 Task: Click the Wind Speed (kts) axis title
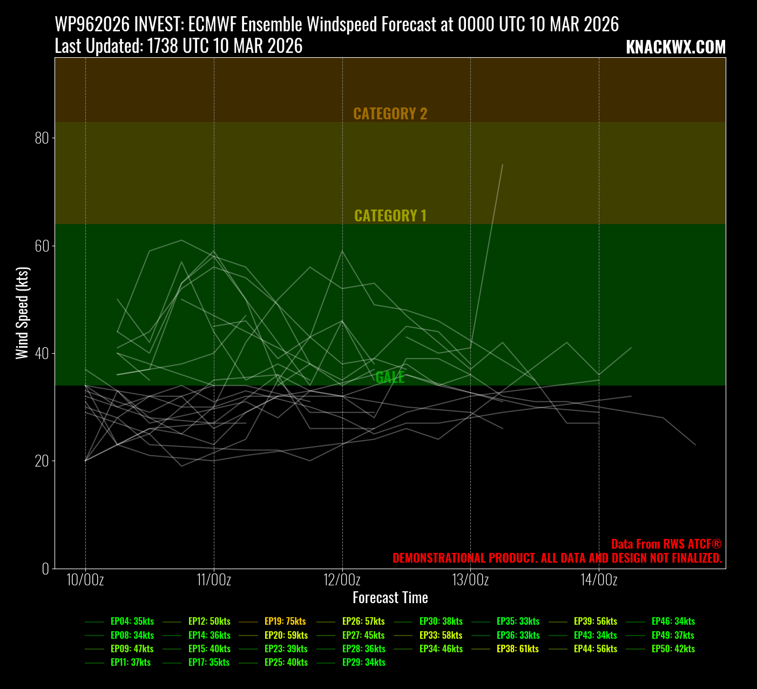point(22,313)
